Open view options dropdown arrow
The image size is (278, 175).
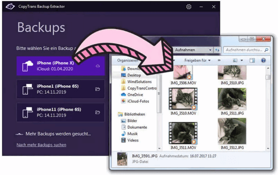click(x=241, y=60)
